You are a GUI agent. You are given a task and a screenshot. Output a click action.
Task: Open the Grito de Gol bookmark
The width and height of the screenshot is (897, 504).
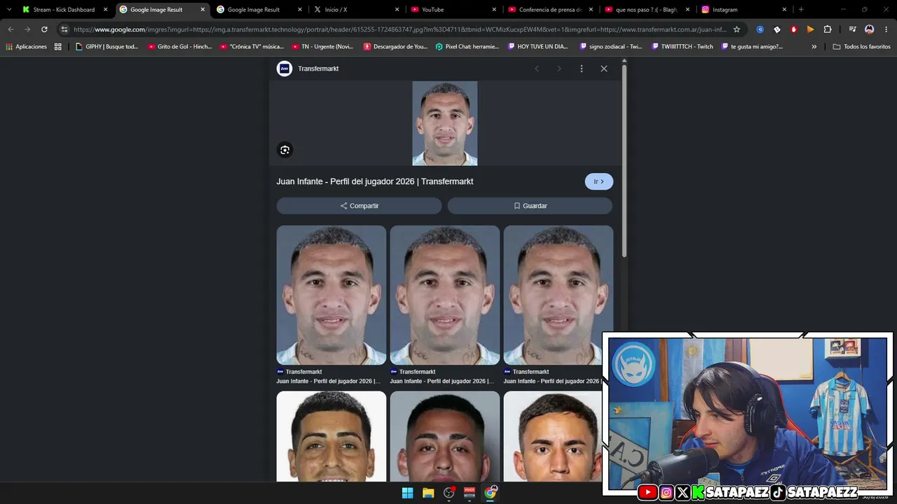[179, 47]
